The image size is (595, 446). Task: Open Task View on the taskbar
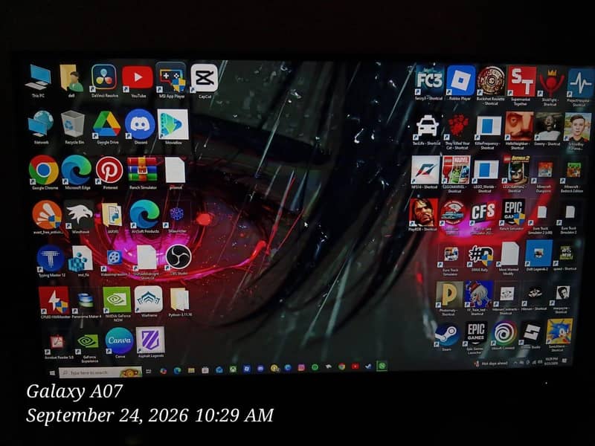[x=149, y=372]
